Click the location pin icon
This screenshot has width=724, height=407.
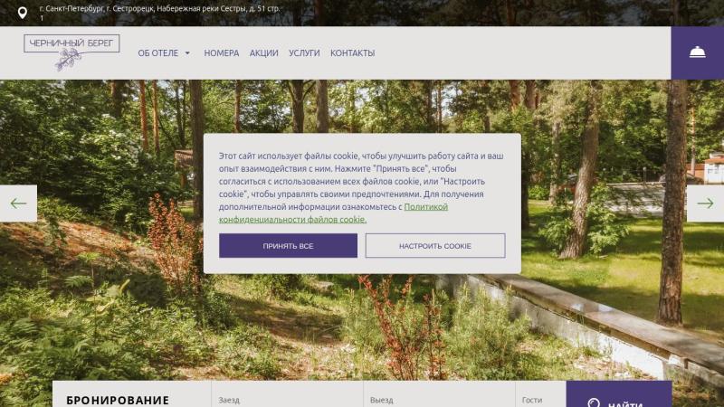click(22, 13)
